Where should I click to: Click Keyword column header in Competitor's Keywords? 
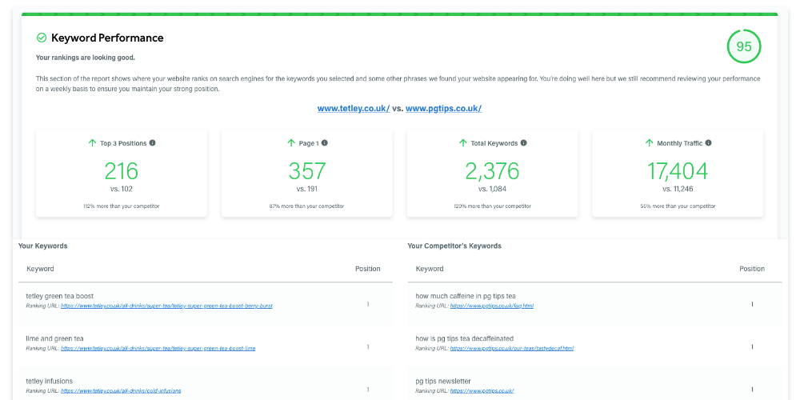(430, 269)
